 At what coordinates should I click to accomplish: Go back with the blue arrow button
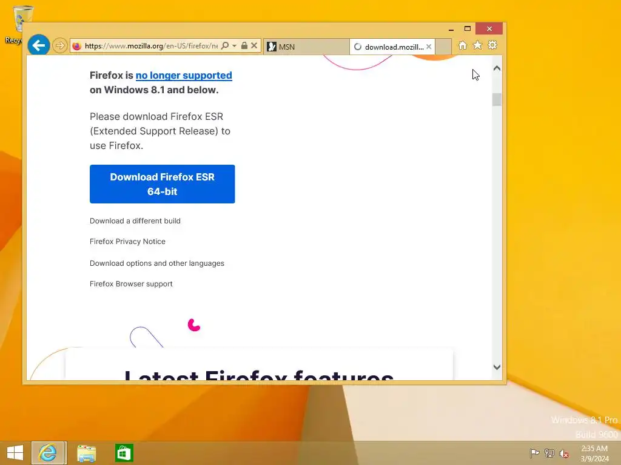pos(38,45)
